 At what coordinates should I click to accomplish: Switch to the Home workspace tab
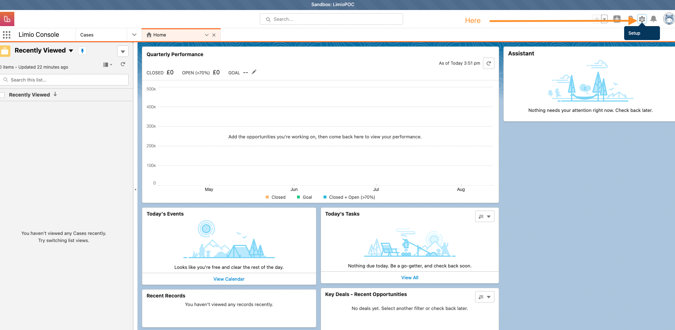coord(159,35)
